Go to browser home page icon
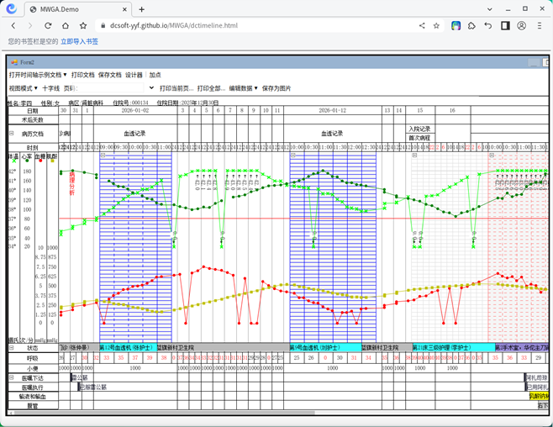This screenshot has height=427, width=553. point(66,26)
